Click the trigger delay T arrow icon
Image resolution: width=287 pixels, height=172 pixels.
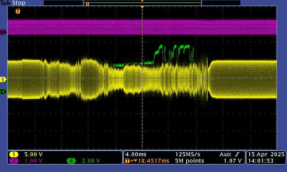[x=127, y=161]
